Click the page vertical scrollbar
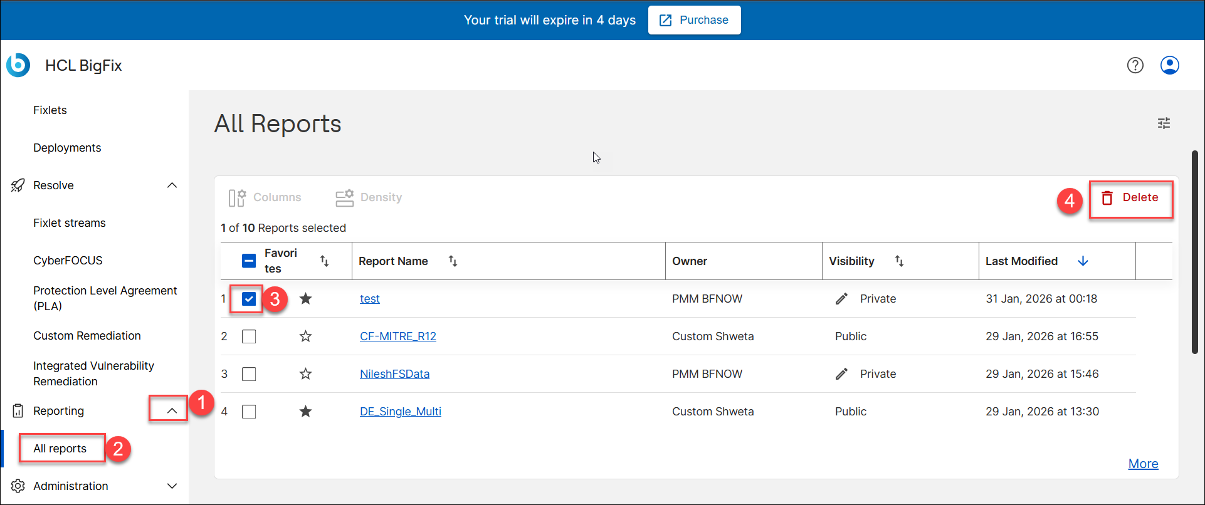Image resolution: width=1205 pixels, height=505 pixels. click(x=1195, y=251)
